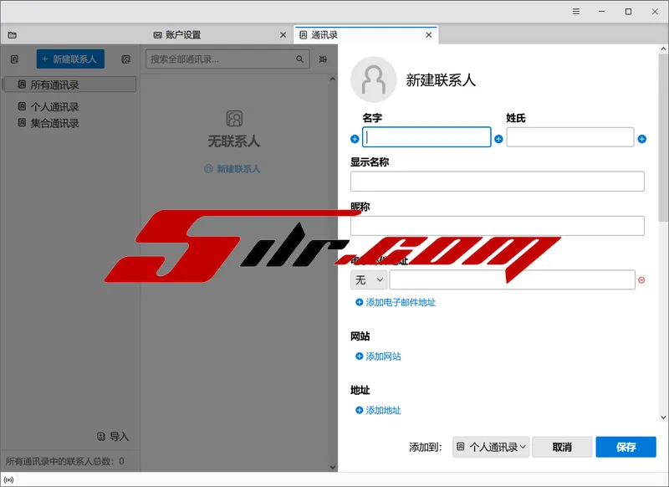Switch to the 通讯录 tab
This screenshot has height=487, width=669.
coord(366,35)
